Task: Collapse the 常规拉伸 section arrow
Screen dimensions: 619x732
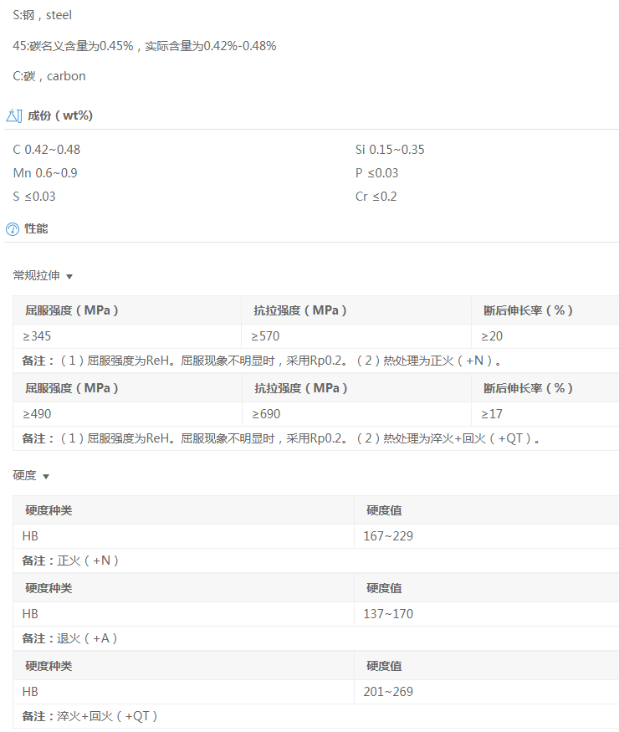Action: [69, 276]
